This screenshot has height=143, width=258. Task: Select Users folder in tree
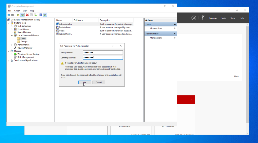23,39
